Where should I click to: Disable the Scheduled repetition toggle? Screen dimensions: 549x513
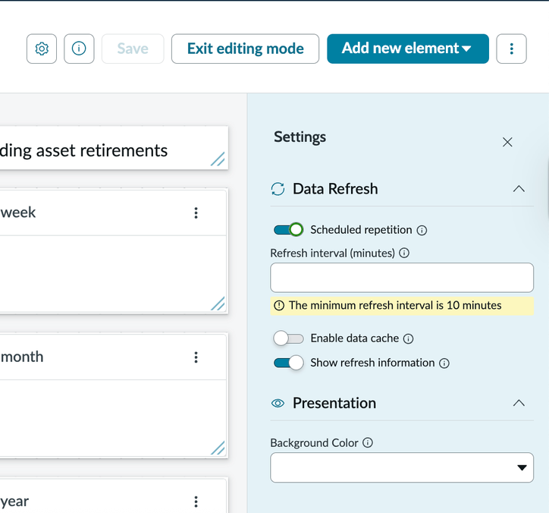pyautogui.click(x=288, y=230)
